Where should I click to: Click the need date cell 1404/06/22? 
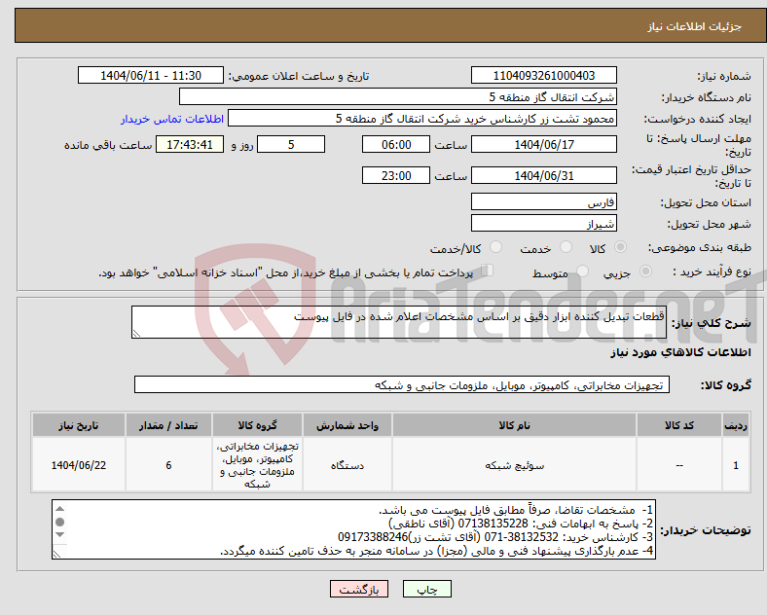(79, 465)
